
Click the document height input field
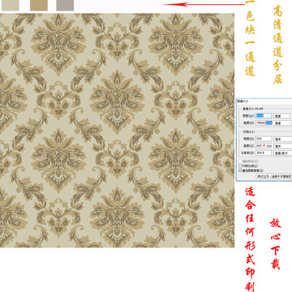(x=264, y=146)
